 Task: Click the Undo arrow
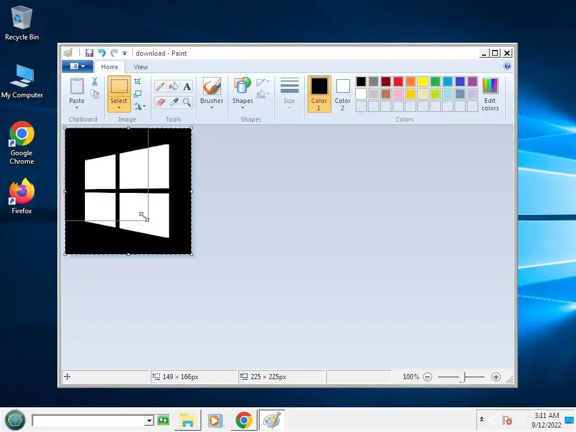click(102, 53)
